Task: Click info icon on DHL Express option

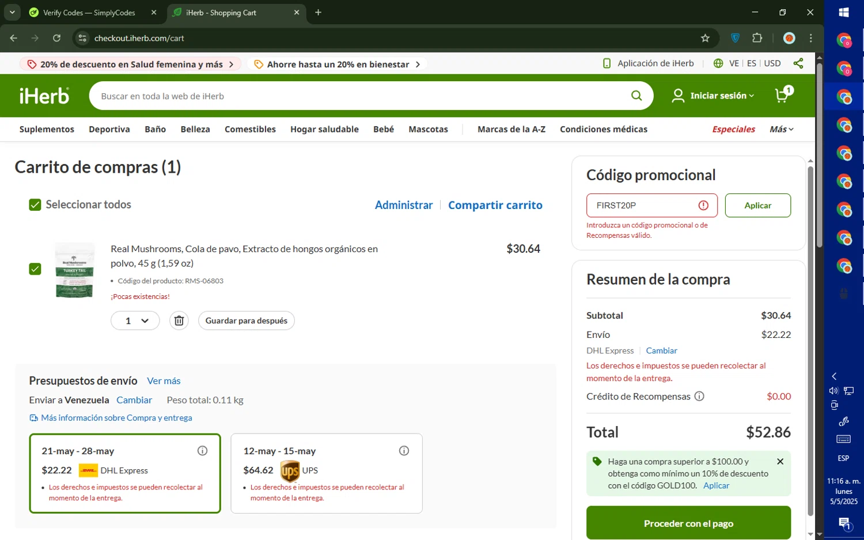Action: (202, 451)
